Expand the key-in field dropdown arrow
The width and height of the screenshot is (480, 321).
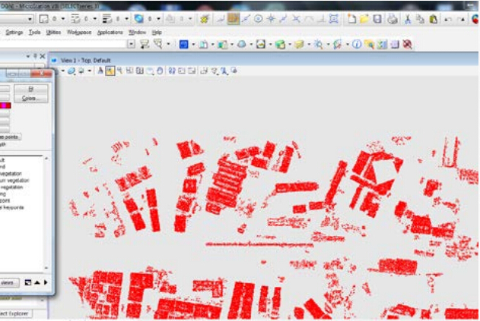pyautogui.click(x=132, y=45)
